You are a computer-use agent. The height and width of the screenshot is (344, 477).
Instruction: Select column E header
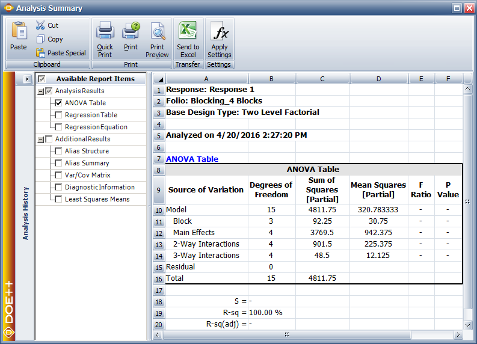pyautogui.click(x=421, y=79)
